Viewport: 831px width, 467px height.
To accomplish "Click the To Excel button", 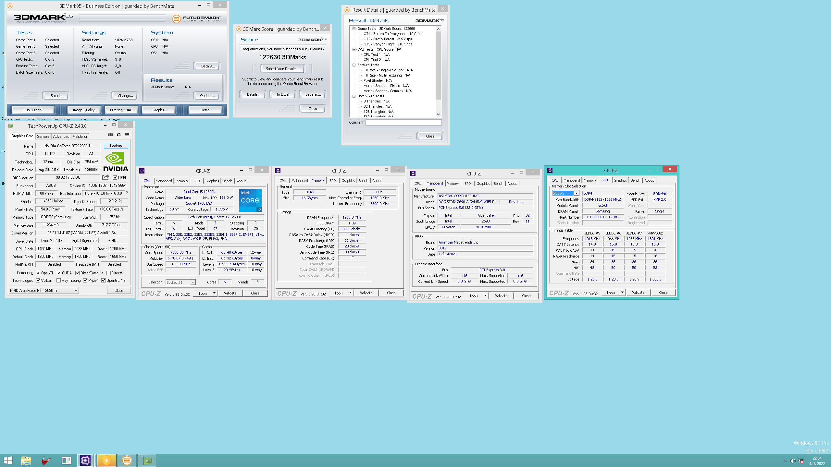I will tap(282, 94).
